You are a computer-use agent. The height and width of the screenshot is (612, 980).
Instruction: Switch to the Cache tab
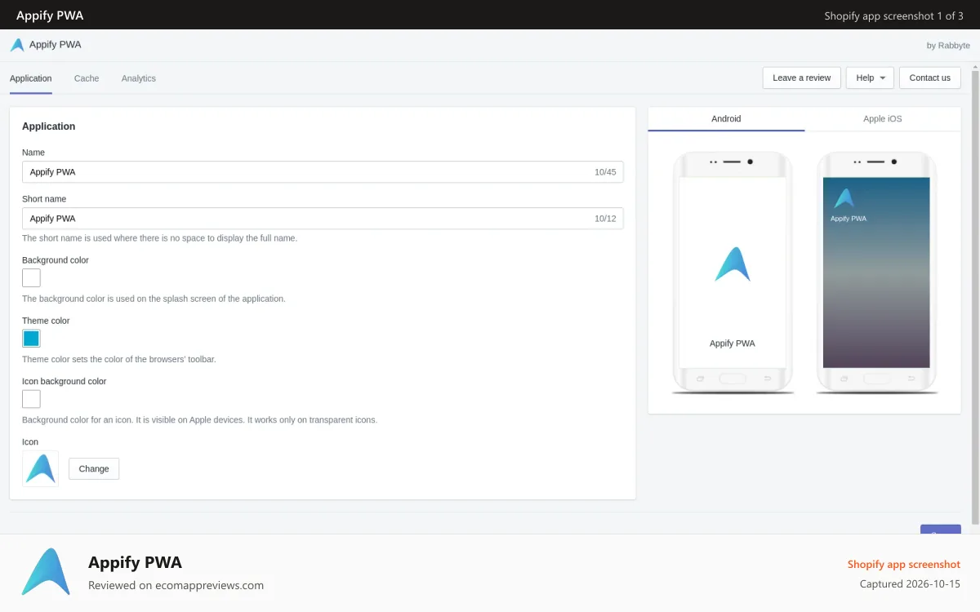[87, 78]
